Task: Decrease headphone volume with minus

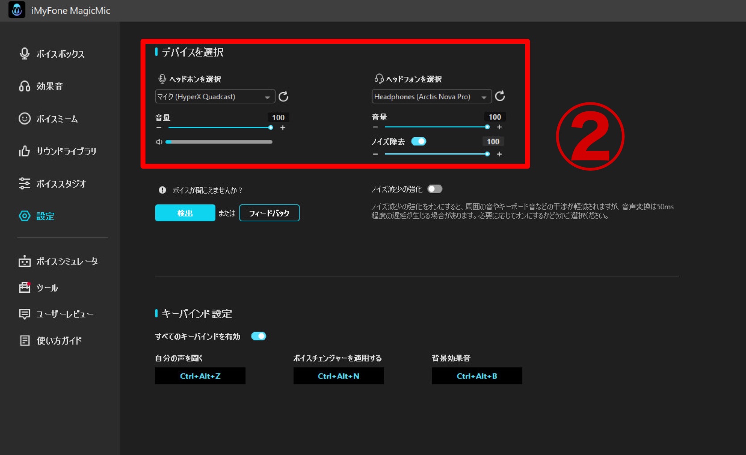Action: (375, 127)
